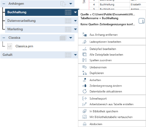Click the report icon in Classica header
146x127 pixels.
pyautogui.click(x=63, y=38)
